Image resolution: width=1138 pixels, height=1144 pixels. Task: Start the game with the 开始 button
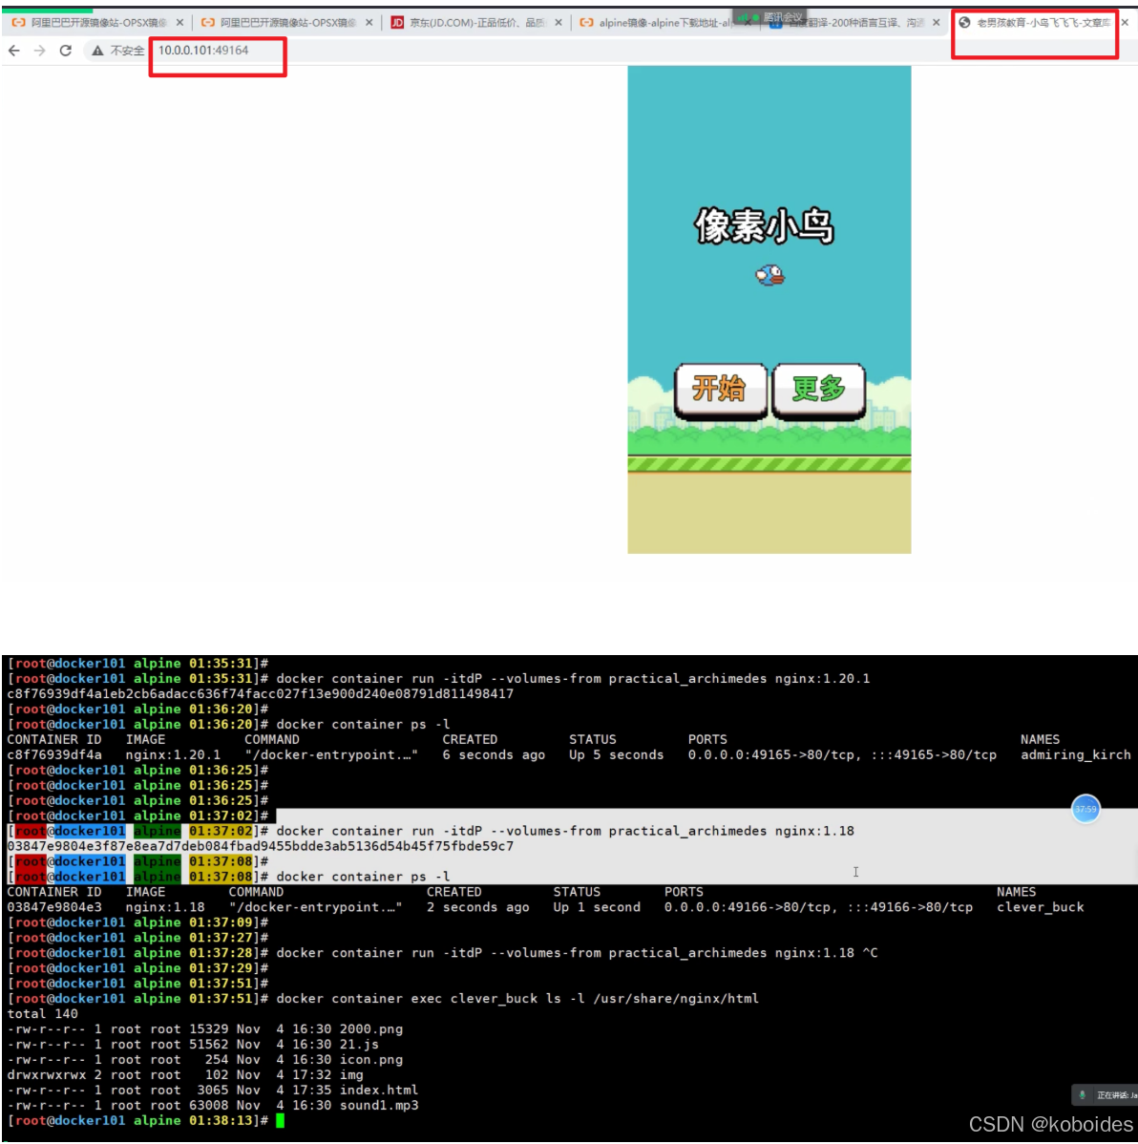720,390
